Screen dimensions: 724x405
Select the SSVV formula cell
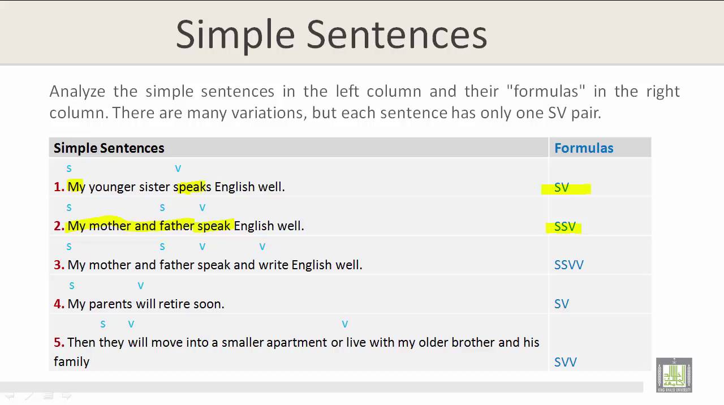[x=569, y=265]
